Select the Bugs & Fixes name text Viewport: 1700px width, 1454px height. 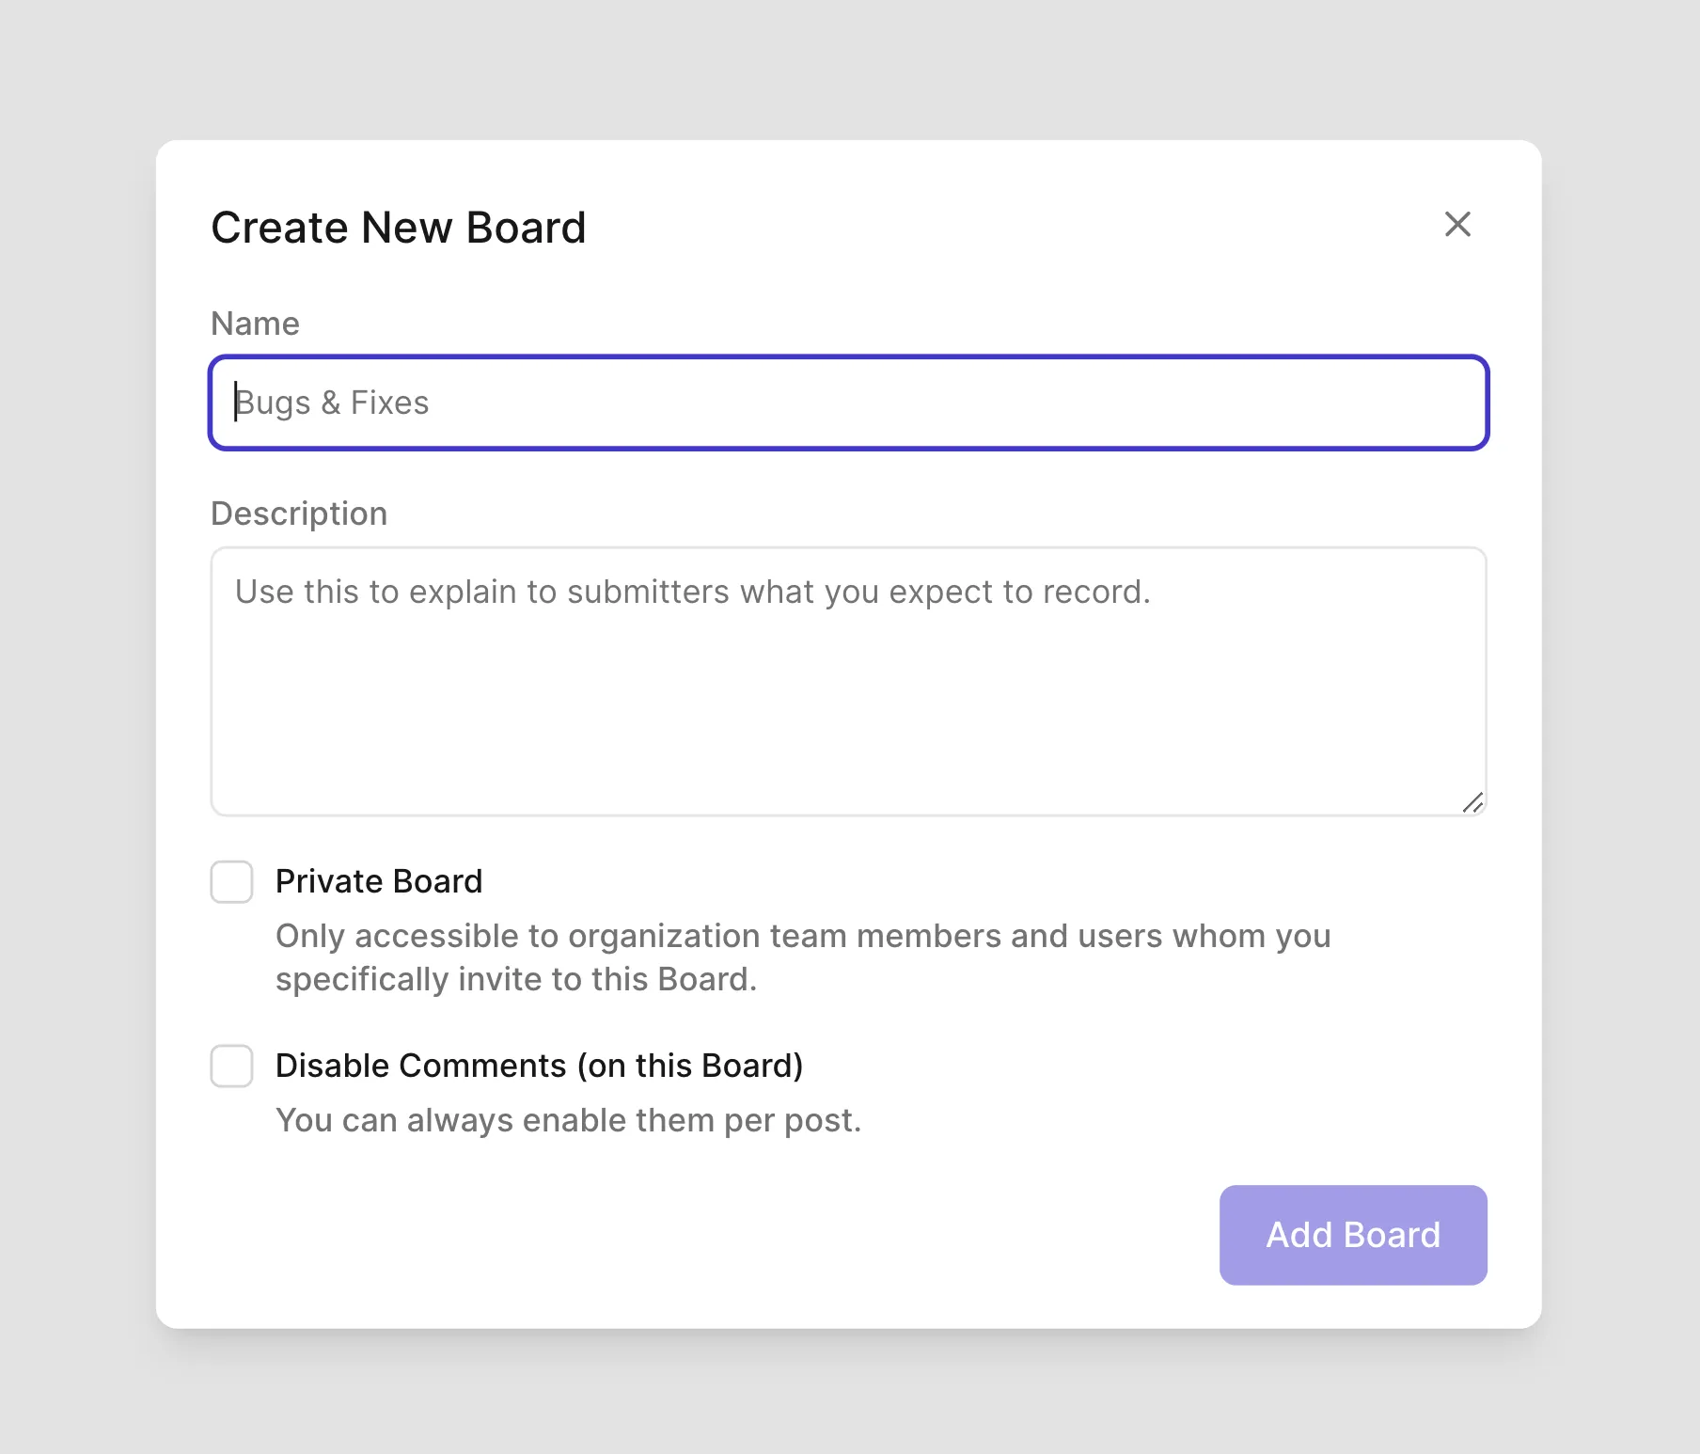tap(331, 403)
